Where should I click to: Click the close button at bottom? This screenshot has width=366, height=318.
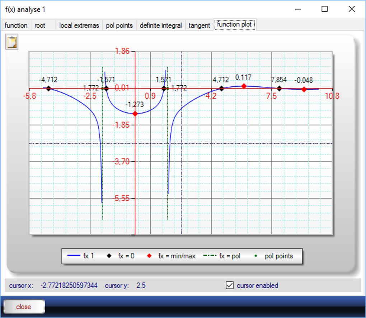[24, 307]
